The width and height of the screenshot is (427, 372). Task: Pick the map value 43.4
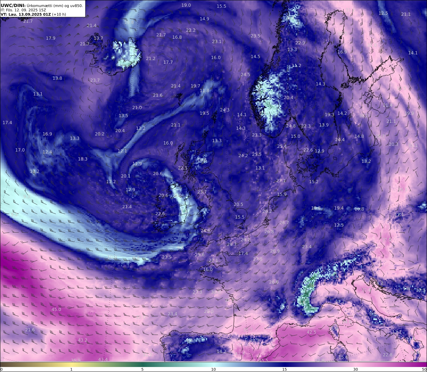(x=103, y=359)
